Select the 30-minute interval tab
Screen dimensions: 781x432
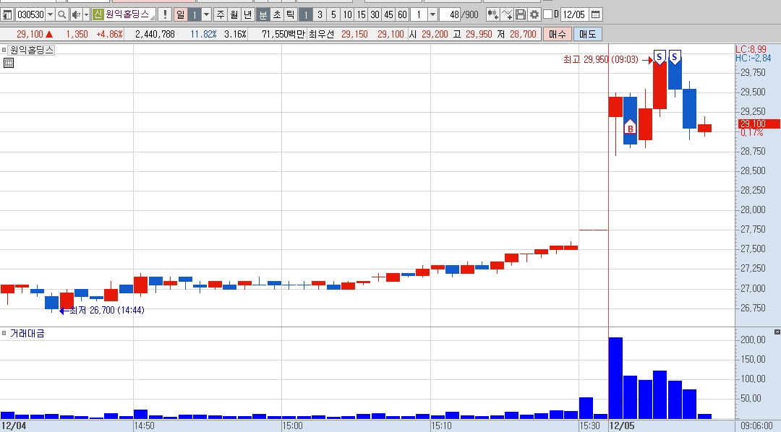click(375, 14)
